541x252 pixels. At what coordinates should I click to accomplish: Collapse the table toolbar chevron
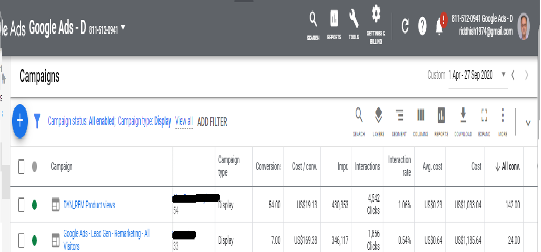(x=528, y=123)
